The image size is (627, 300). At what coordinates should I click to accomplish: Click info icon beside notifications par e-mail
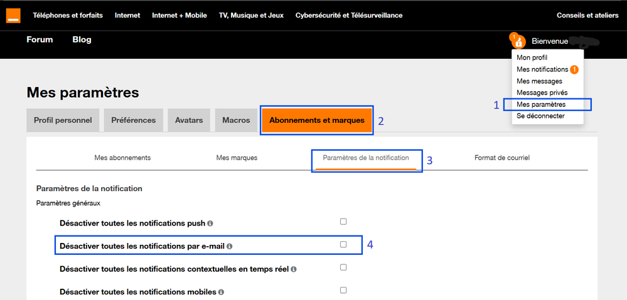(x=229, y=247)
